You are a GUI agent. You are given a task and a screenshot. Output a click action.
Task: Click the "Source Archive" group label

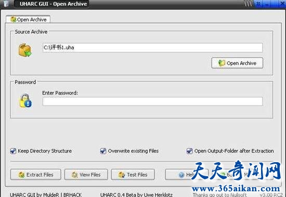(x=31, y=32)
